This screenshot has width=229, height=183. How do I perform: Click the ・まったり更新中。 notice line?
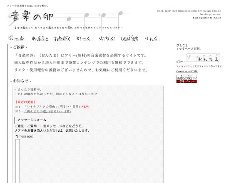click(x=28, y=89)
